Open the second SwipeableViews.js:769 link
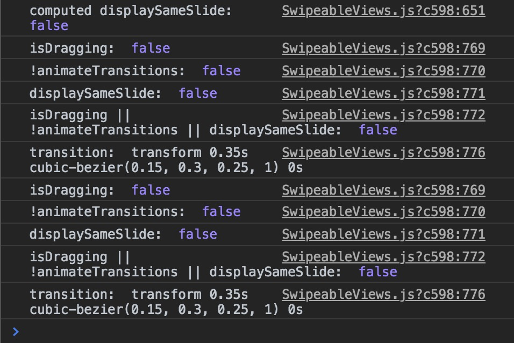The width and height of the screenshot is (514, 343). tap(383, 190)
